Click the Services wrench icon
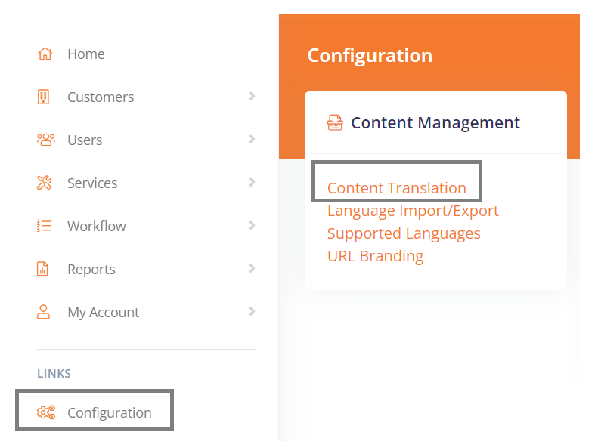595x441 pixels. (45, 183)
